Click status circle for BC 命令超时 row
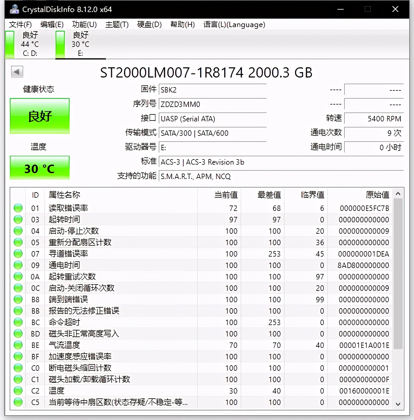This screenshot has width=414, height=420. [18, 322]
